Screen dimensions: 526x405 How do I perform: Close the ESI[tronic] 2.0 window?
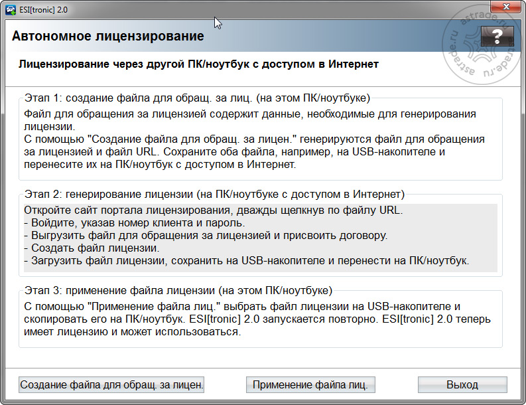click(506, 7)
